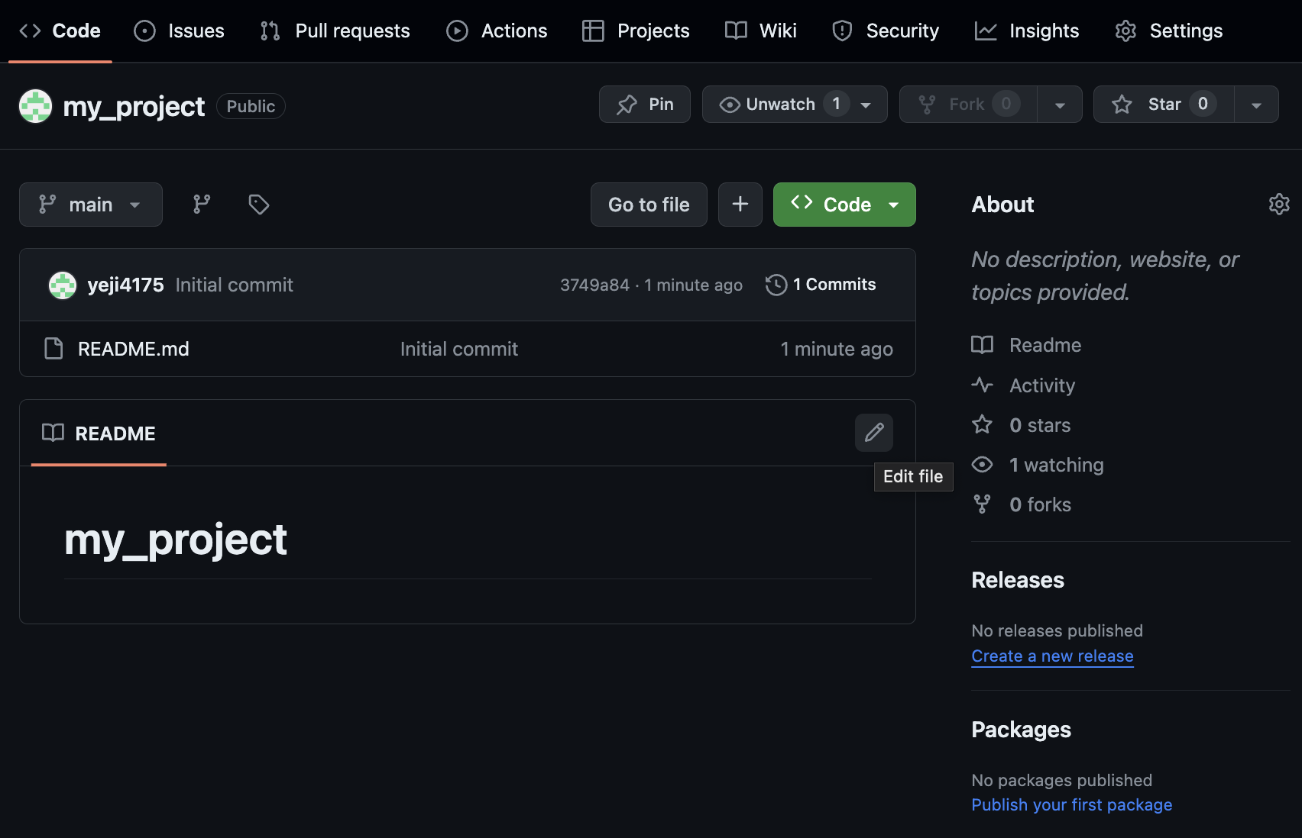Pin this repository

click(645, 104)
